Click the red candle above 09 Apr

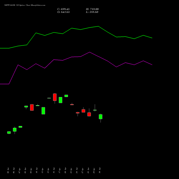point(32,107)
